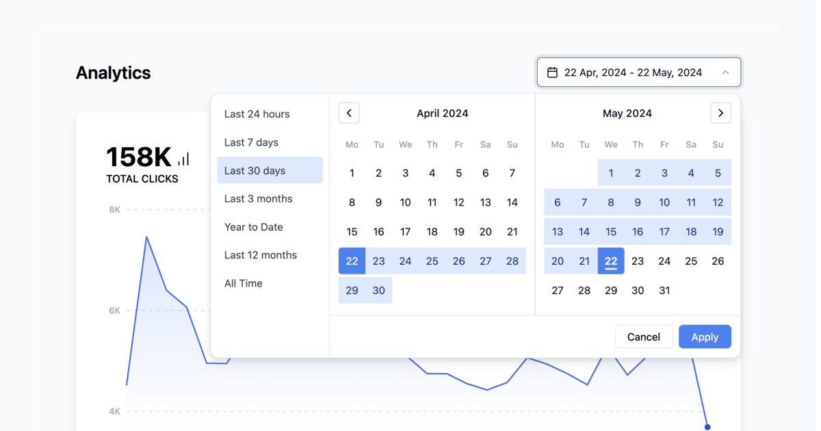Pick May 31 in the calendar
The width and height of the screenshot is (821, 431).
point(664,290)
